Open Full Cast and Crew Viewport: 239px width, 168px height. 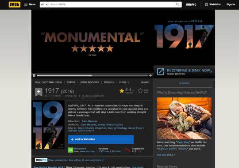click(x=48, y=82)
